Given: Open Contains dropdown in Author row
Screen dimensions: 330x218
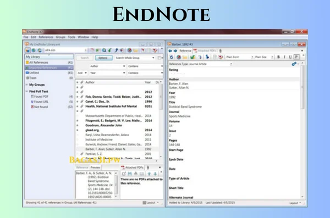Looking at the screenshot, I should click(145, 66).
